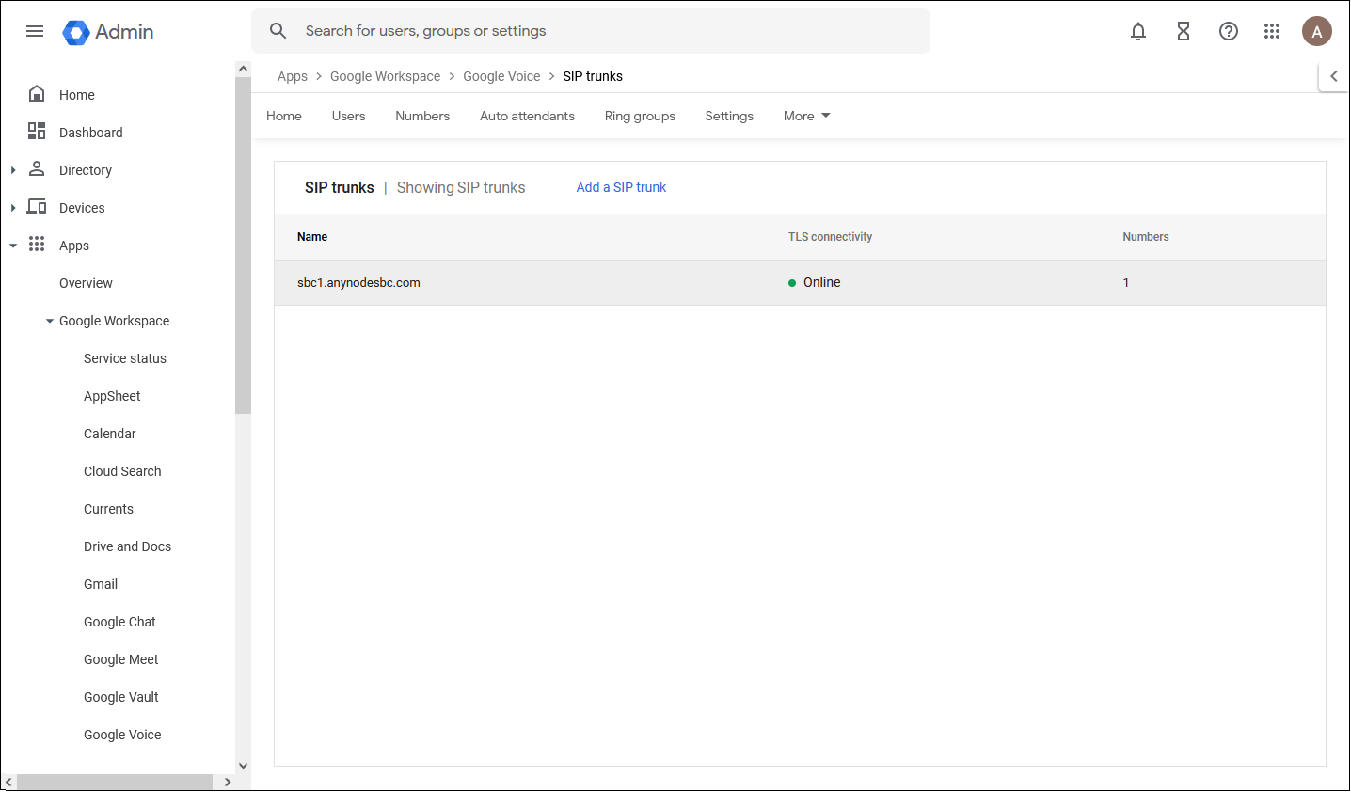
Task: Switch to the Home tab of Voice
Action: click(x=284, y=116)
